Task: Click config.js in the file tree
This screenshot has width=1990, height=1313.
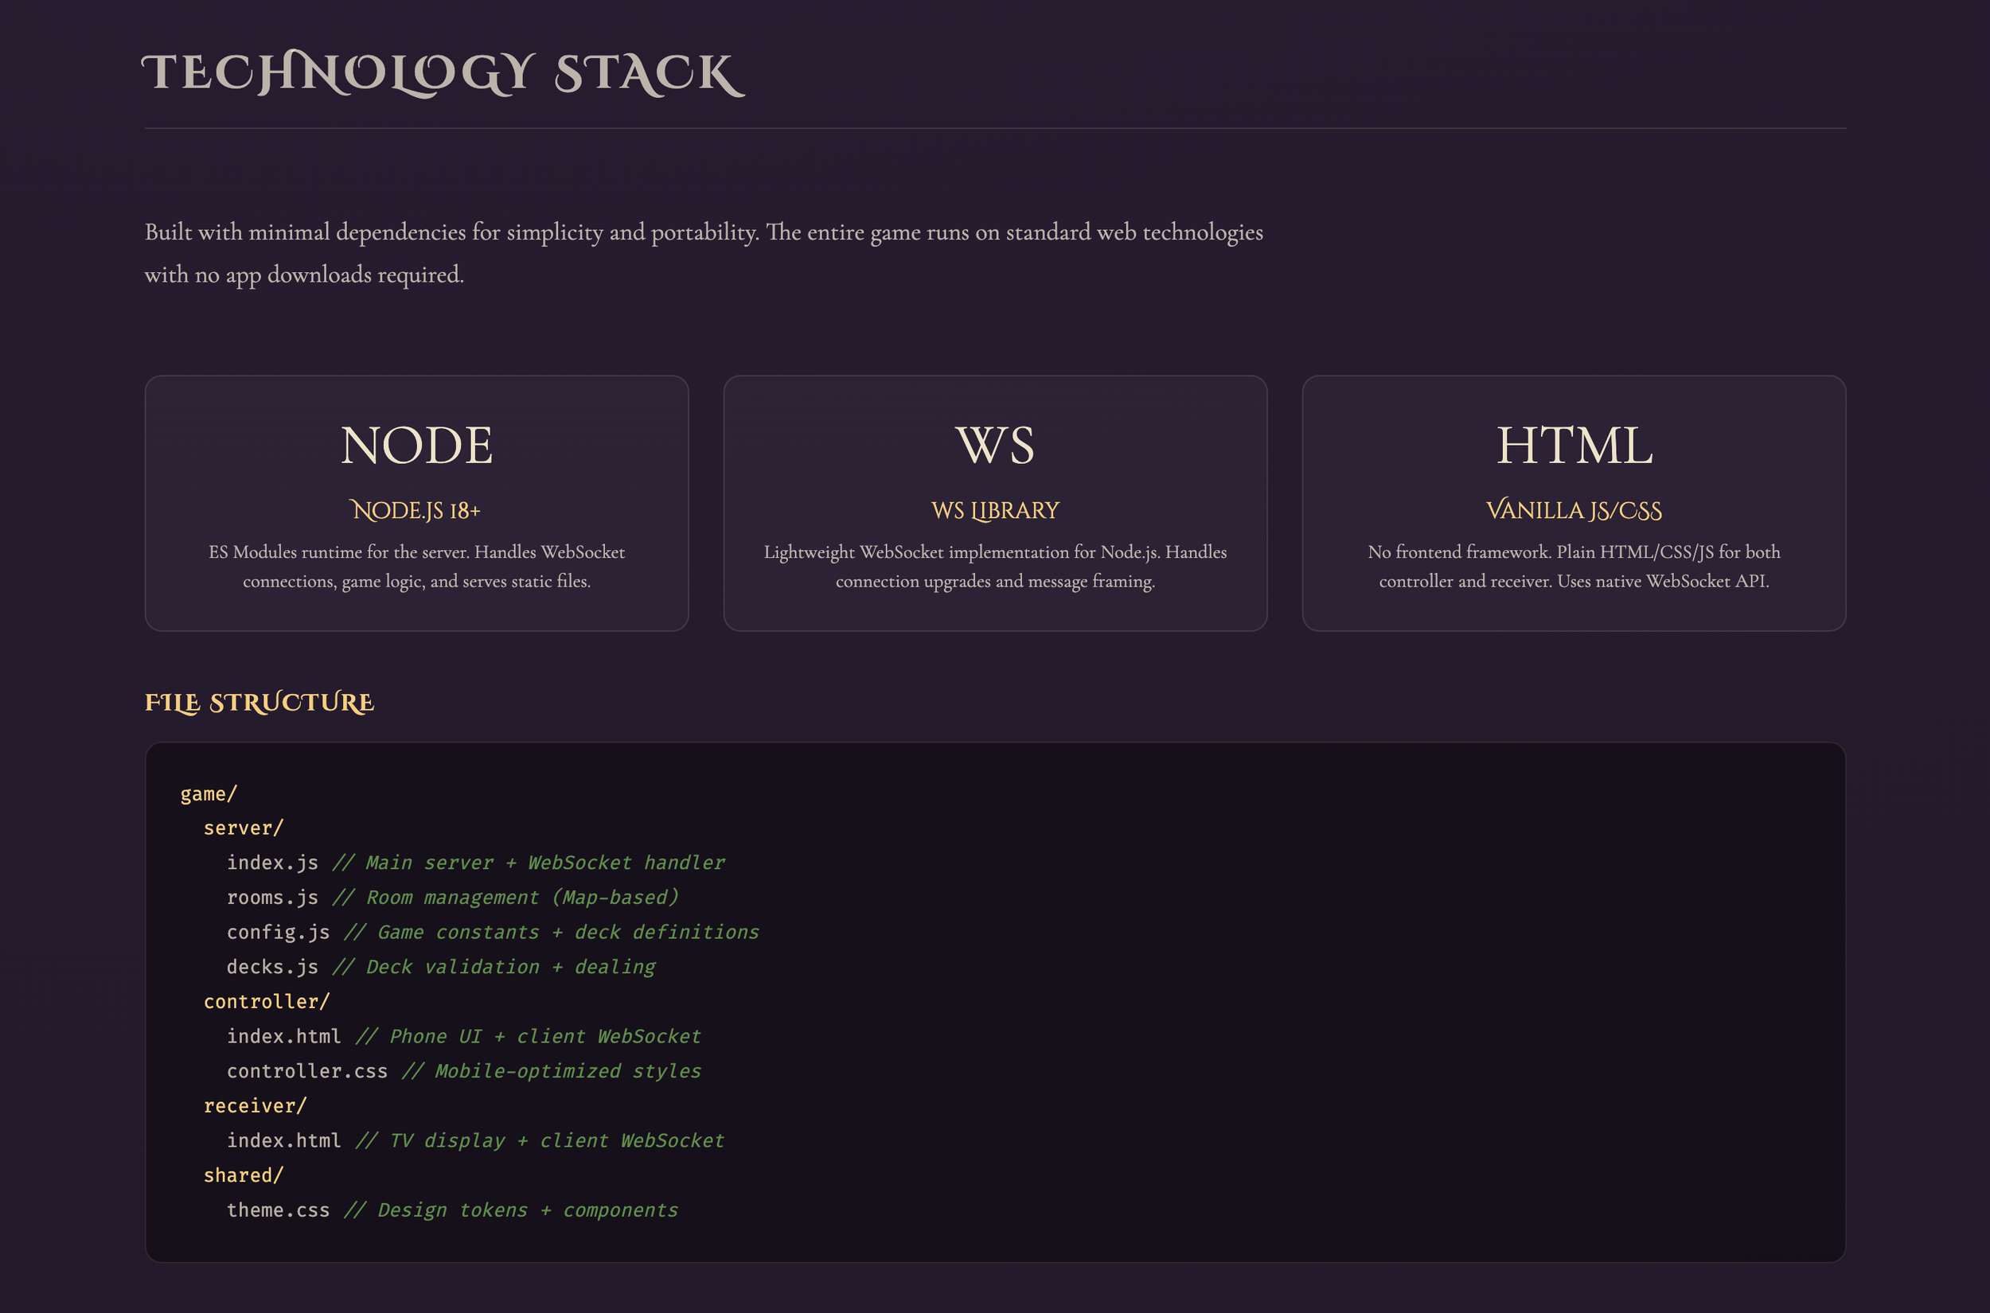Action: tap(278, 932)
